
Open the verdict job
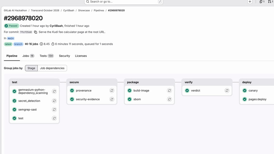[x=195, y=90]
